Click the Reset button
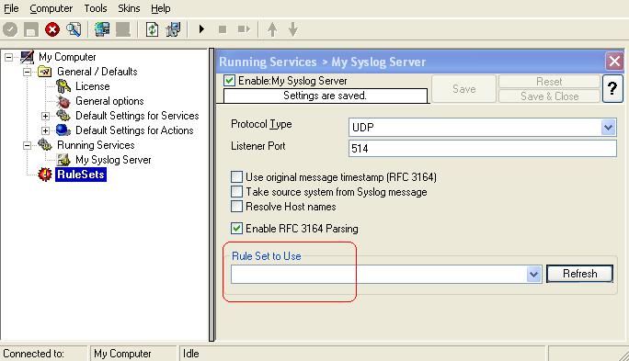The height and width of the screenshot is (361, 629). pos(549,82)
